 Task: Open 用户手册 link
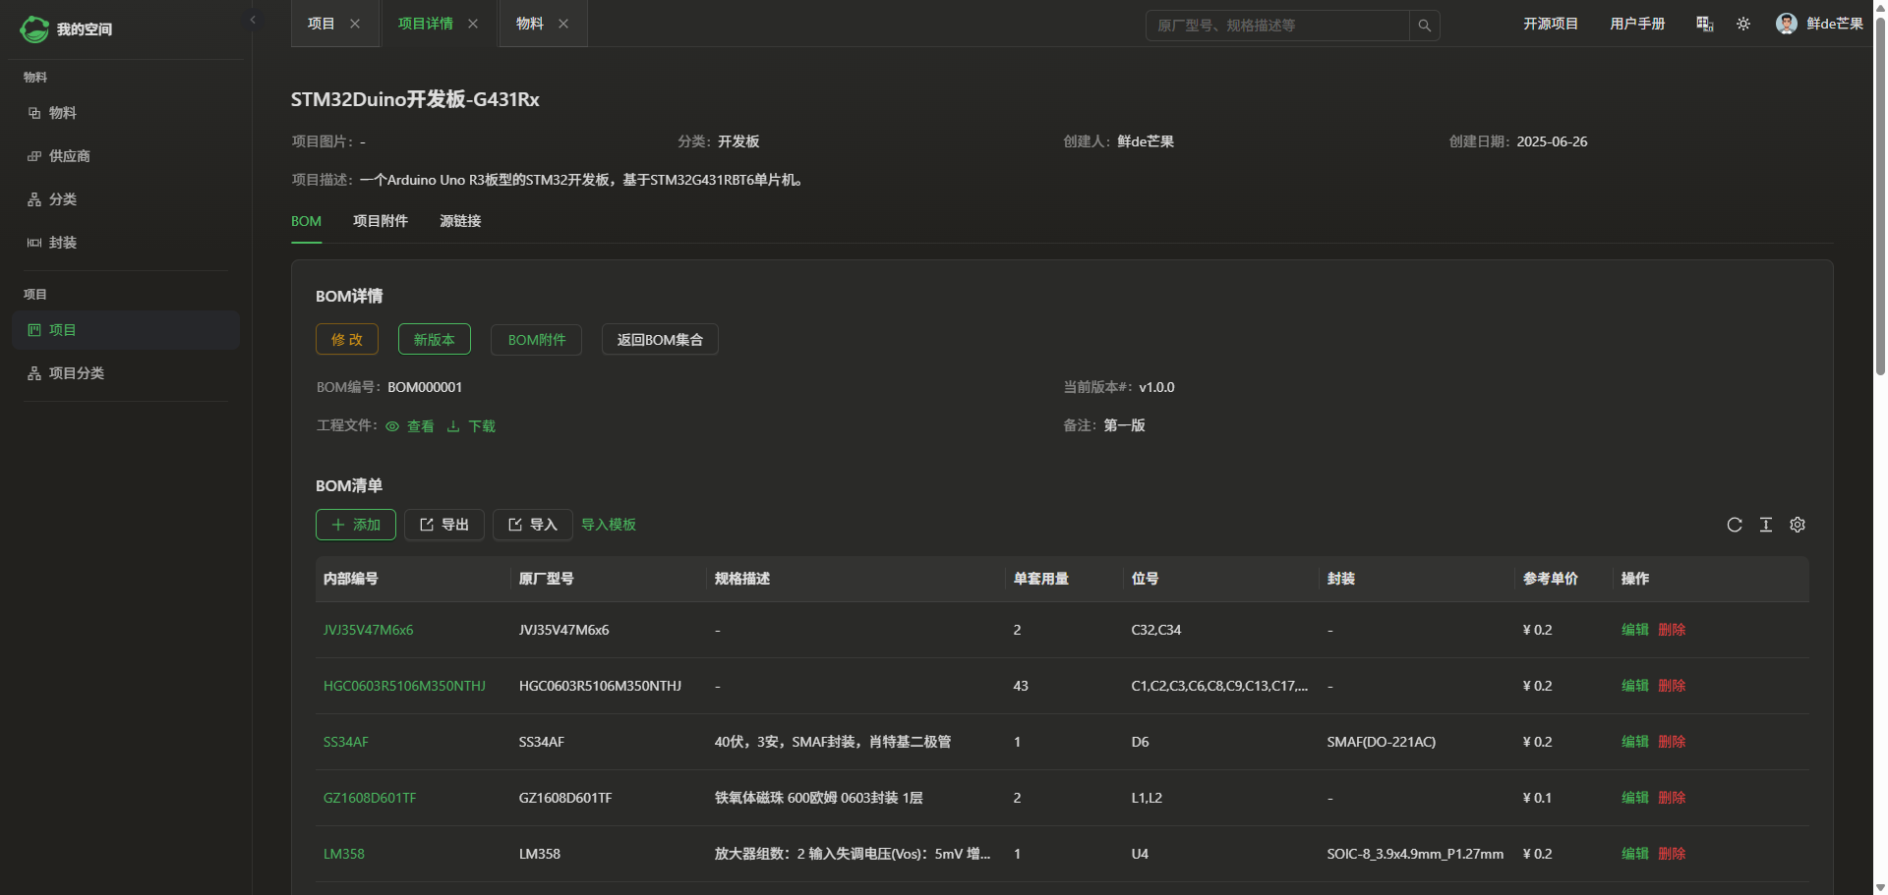[x=1637, y=24]
